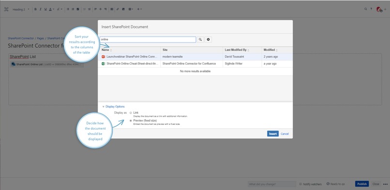Click the '2 years ago' modified cell
Screen dimensions: 390x190
(x=271, y=57)
